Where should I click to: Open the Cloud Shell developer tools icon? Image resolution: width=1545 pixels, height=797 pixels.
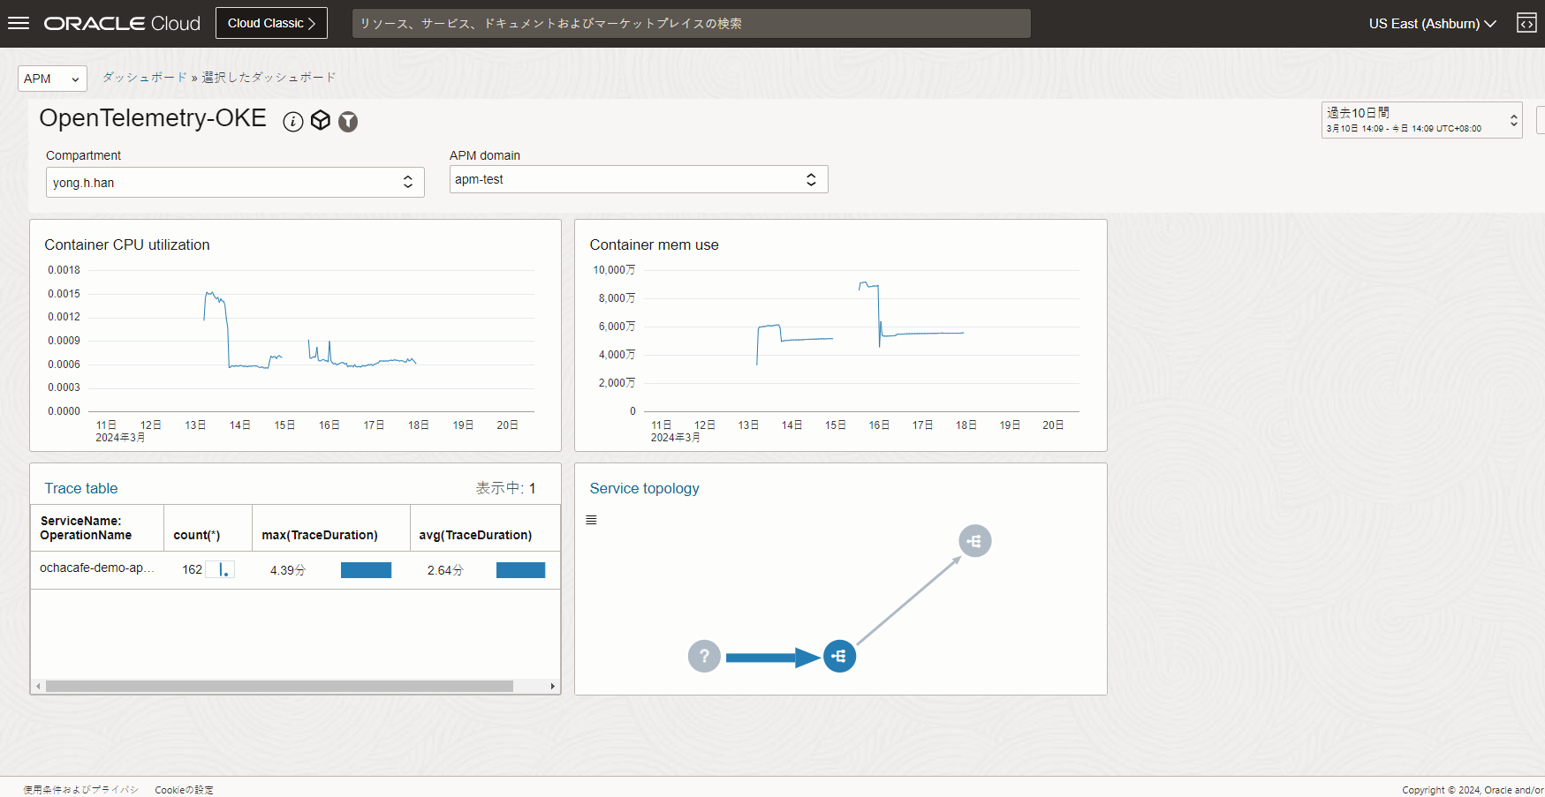point(1526,24)
